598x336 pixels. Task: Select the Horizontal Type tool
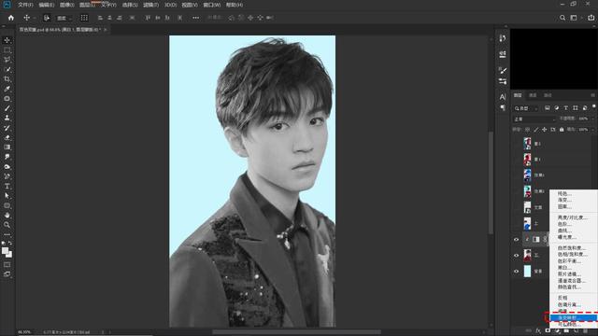tap(7, 186)
